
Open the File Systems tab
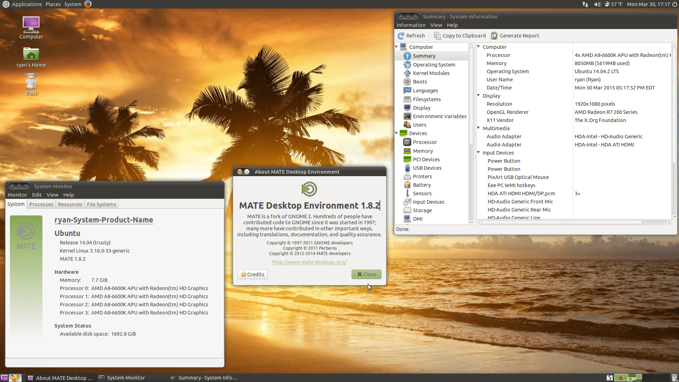pos(101,204)
